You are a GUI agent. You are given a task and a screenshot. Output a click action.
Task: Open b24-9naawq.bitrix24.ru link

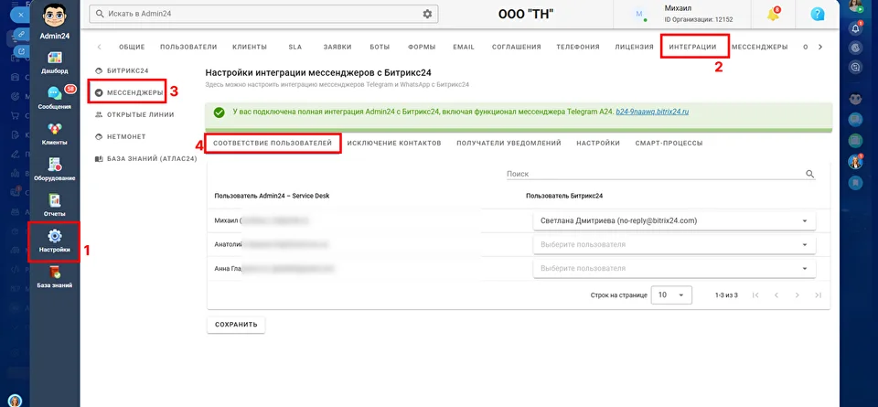[652, 112]
